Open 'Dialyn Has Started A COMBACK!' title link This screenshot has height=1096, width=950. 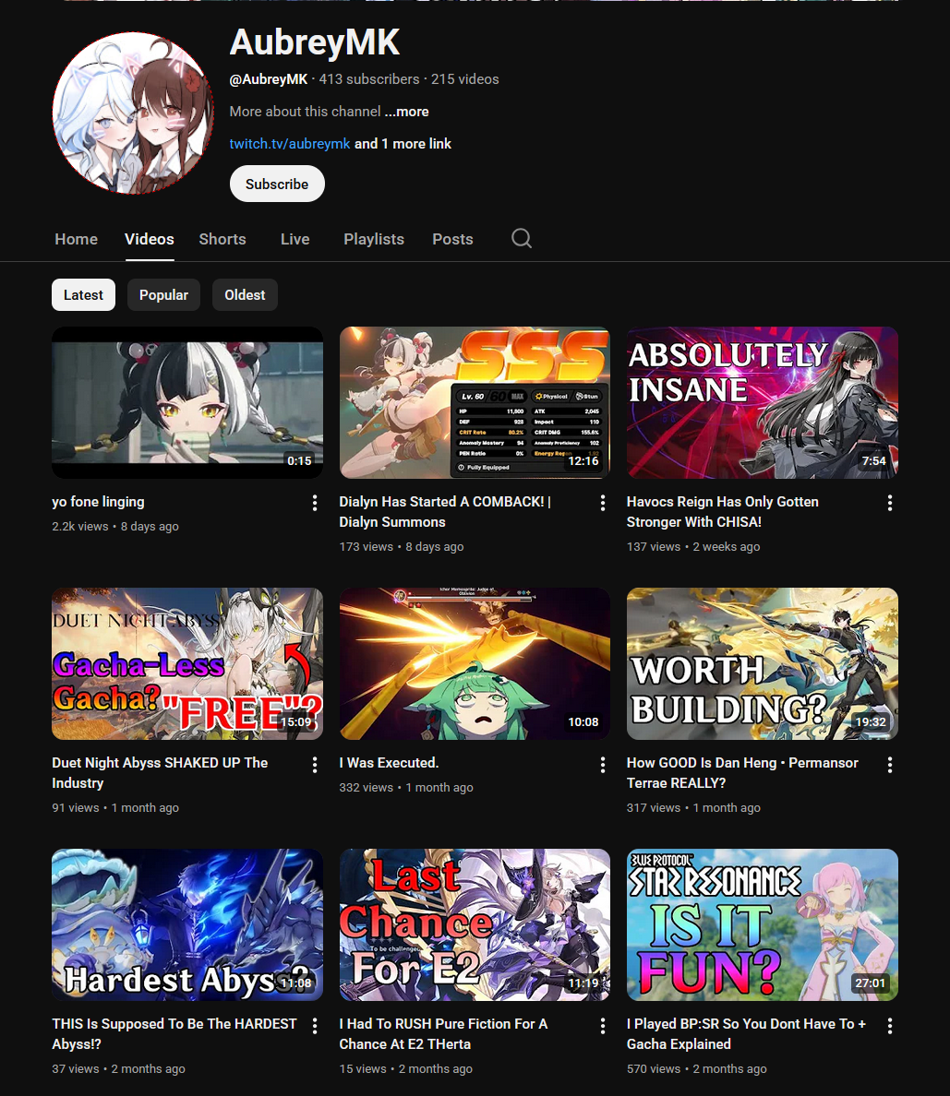click(x=445, y=512)
